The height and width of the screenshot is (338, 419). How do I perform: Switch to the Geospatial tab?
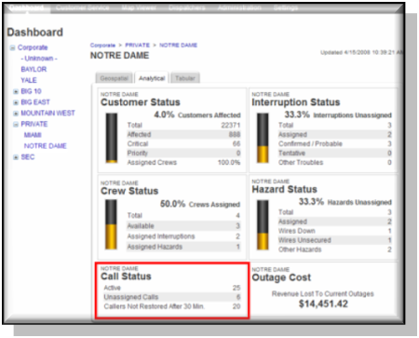tap(114, 78)
